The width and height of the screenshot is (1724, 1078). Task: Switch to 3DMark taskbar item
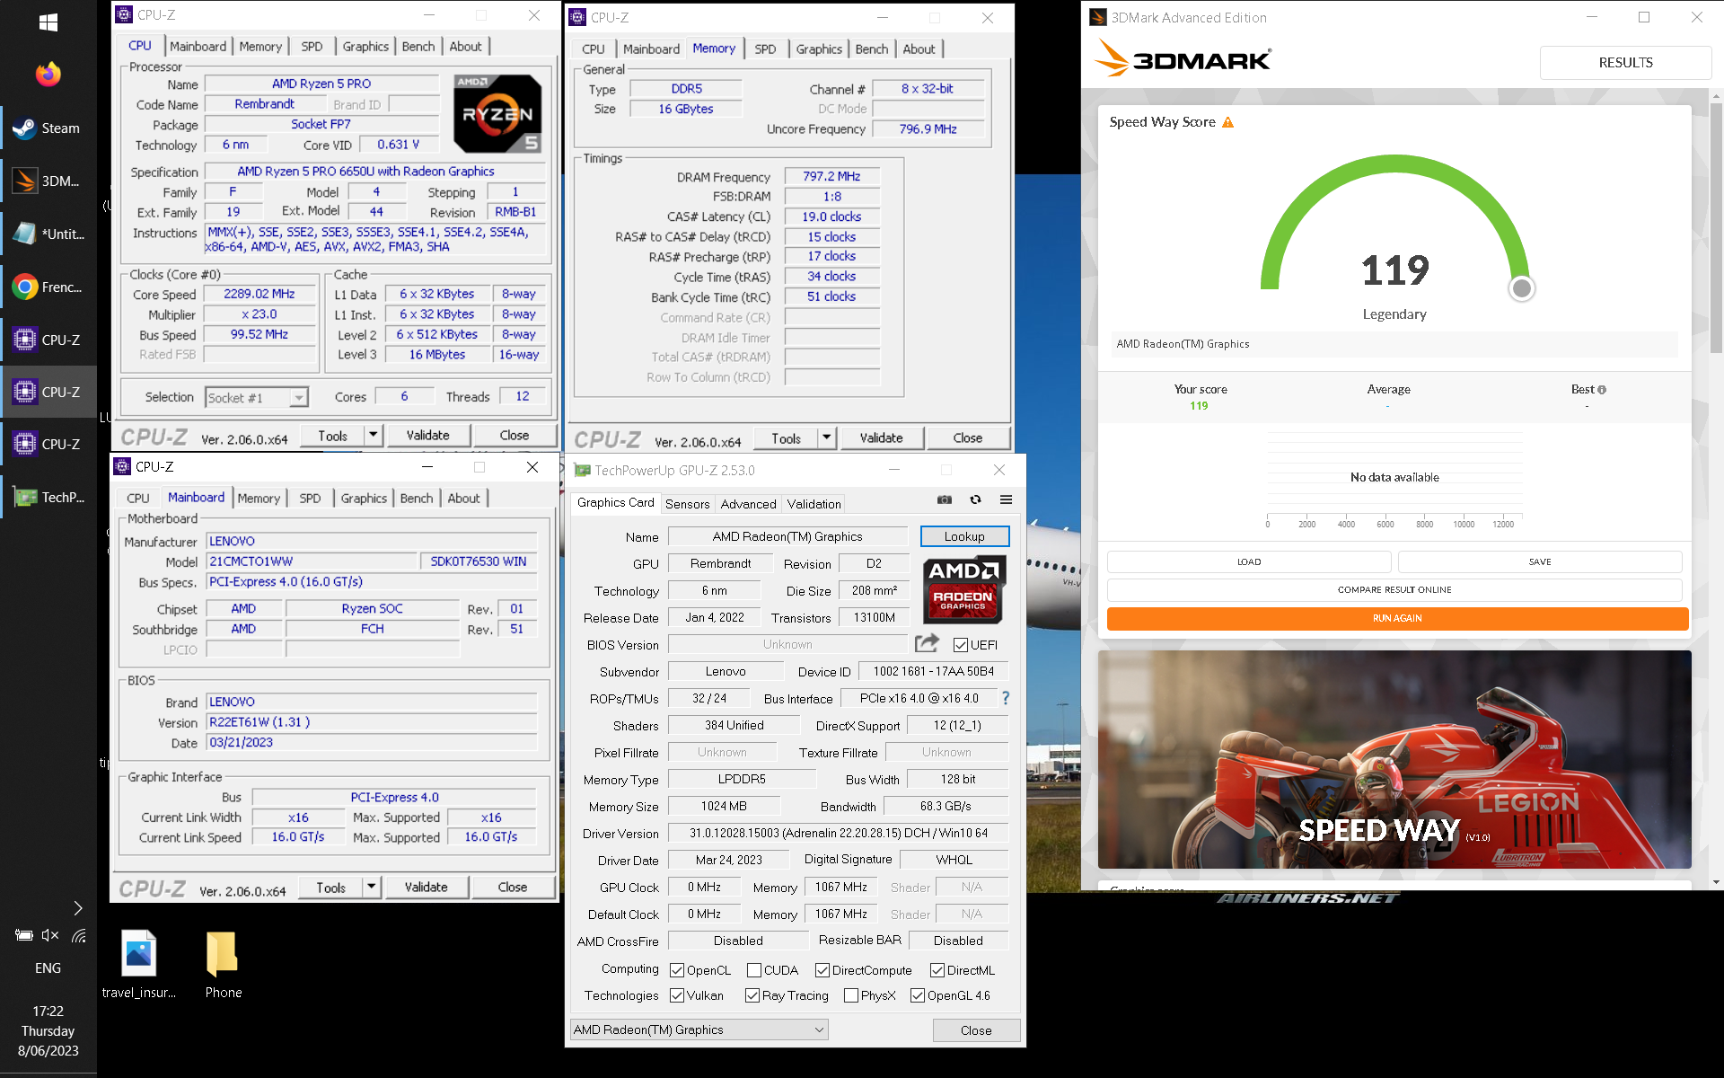click(x=48, y=181)
